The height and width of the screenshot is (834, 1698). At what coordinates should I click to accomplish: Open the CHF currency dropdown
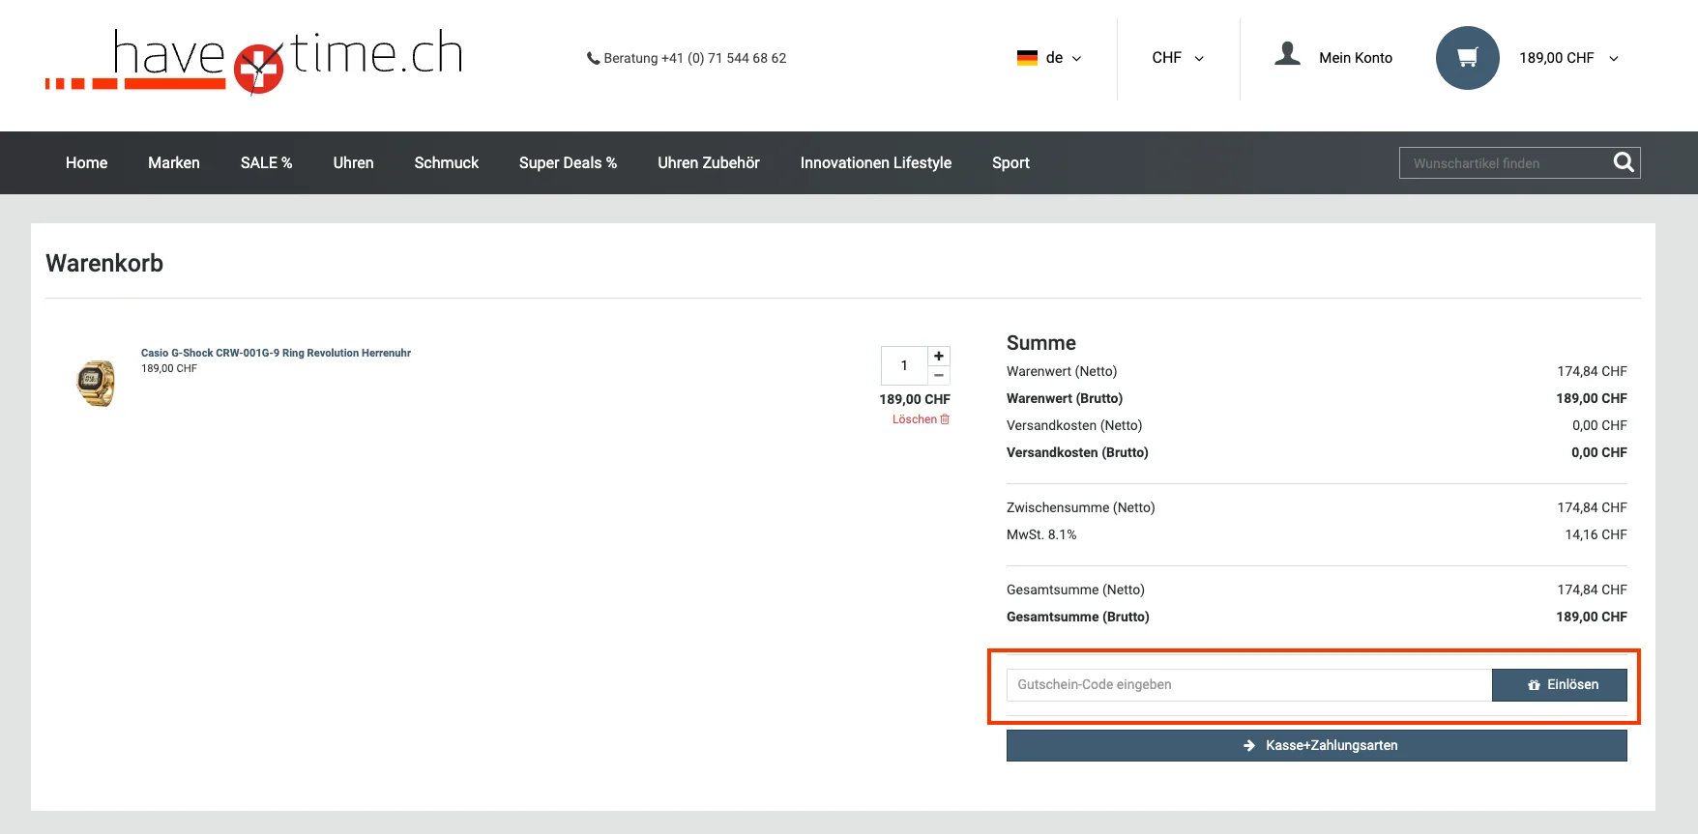(x=1178, y=58)
